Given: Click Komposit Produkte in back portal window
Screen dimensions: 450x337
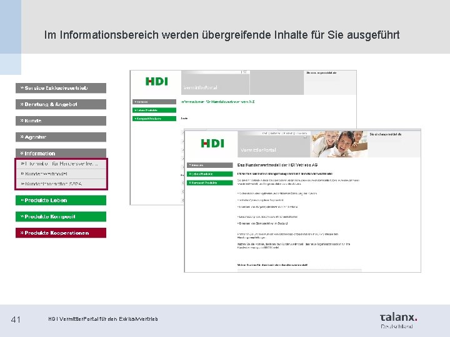Looking at the screenshot, I should (x=154, y=119).
